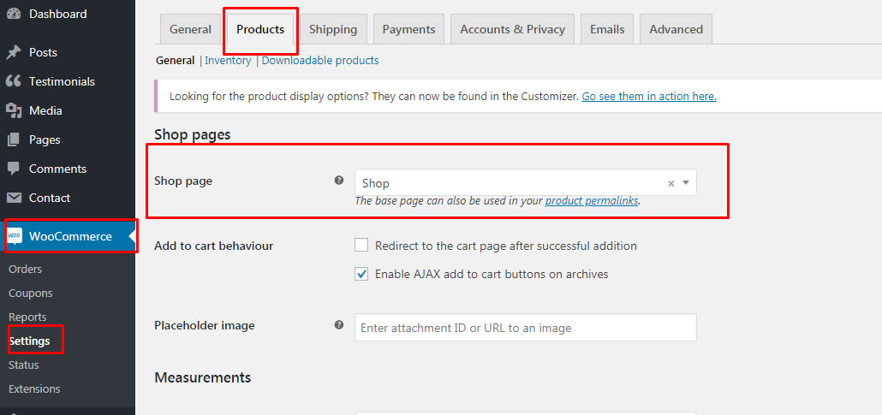This screenshot has width=882, height=415.
Task: Open Posts in the sidebar
Action: click(43, 53)
